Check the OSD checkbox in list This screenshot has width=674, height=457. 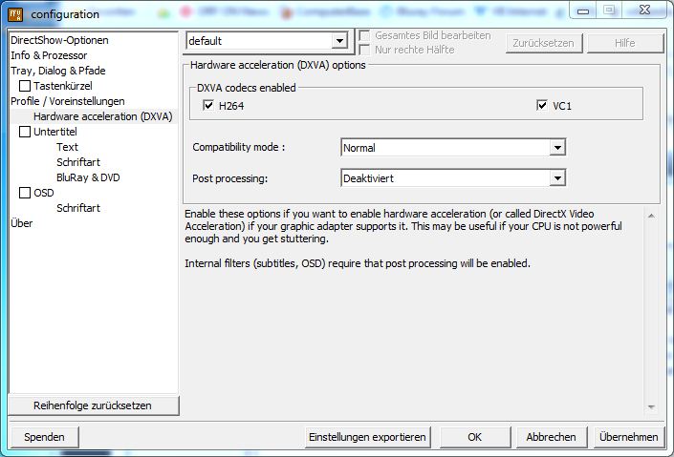(x=26, y=193)
